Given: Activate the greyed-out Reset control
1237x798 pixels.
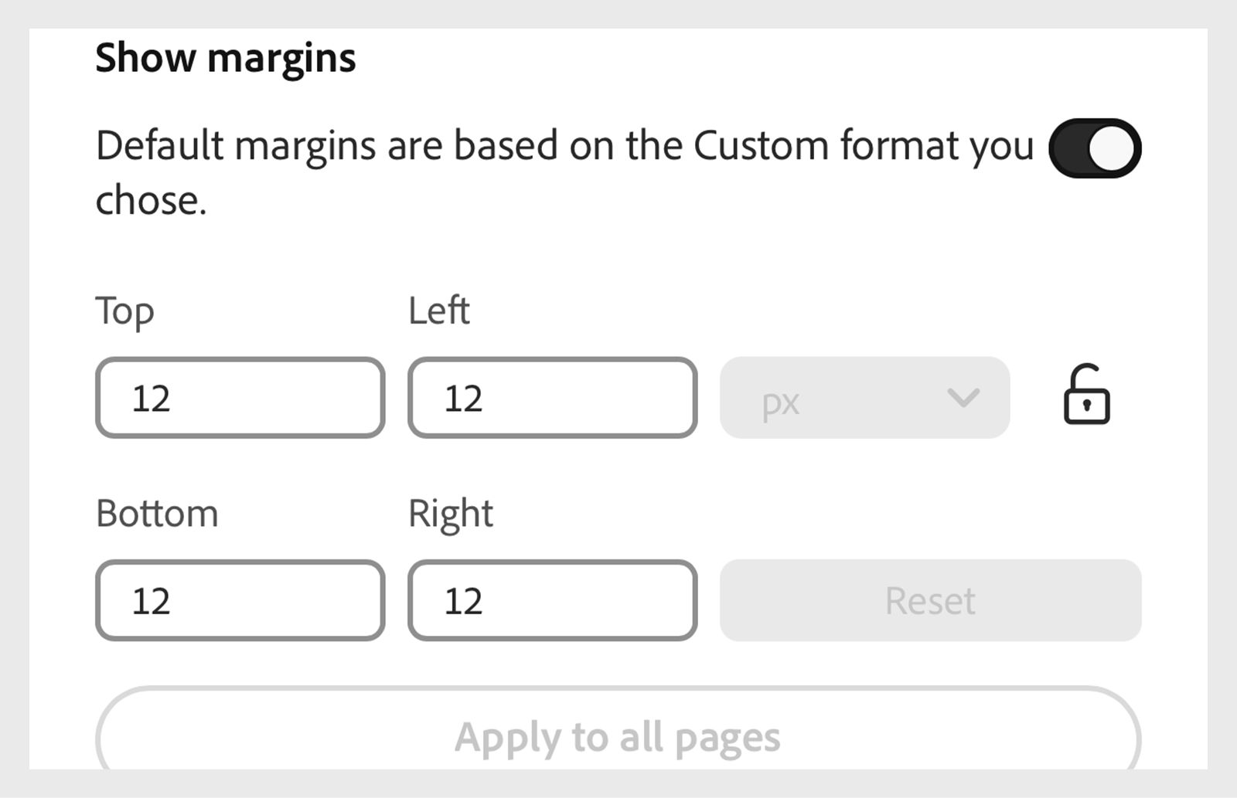Looking at the screenshot, I should [x=930, y=600].
